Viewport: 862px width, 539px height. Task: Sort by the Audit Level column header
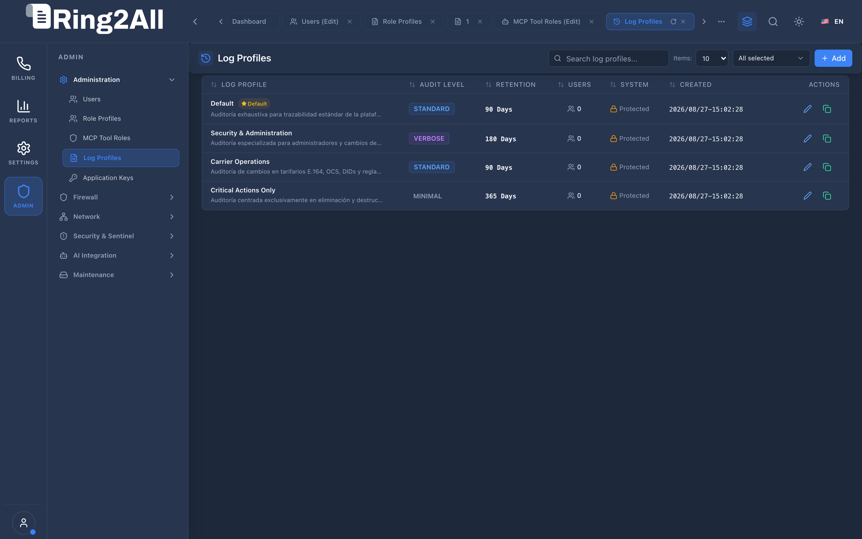tap(437, 84)
